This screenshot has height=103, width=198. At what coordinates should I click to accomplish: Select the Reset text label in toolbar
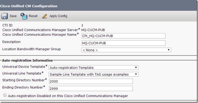click(x=33, y=16)
